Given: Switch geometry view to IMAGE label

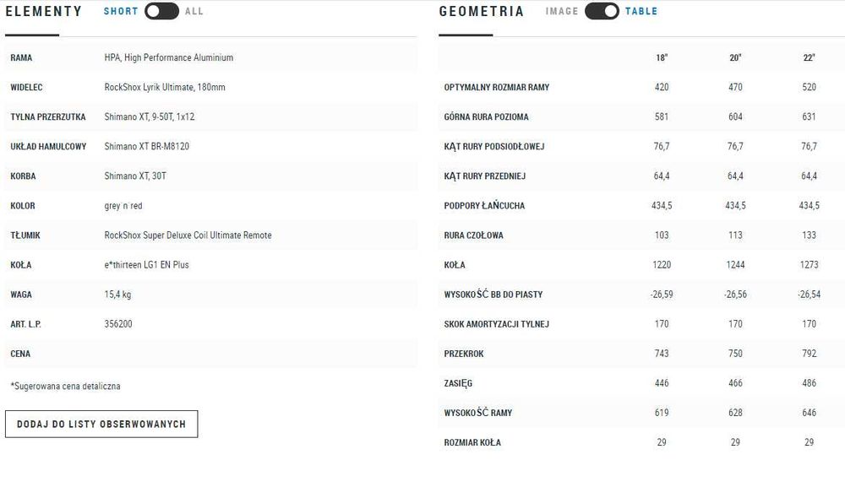Looking at the screenshot, I should tap(562, 11).
